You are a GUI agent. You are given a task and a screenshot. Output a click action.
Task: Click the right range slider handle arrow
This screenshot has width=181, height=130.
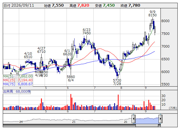coord(160,119)
